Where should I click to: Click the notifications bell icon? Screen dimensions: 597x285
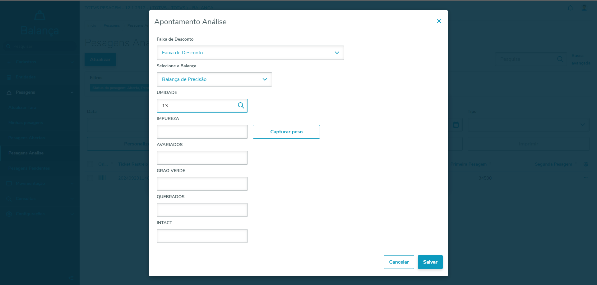point(570,8)
